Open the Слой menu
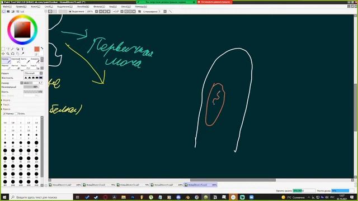This screenshot has height=201, width=358. 49,7
